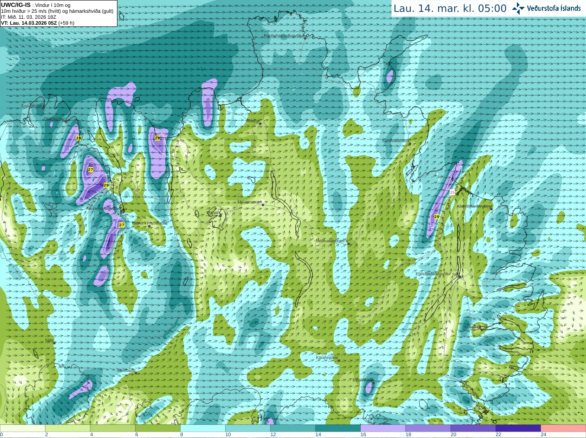
Task: Select the timestamp Lau. 14. mar. kl. 05:00
Action: [x=450, y=8]
